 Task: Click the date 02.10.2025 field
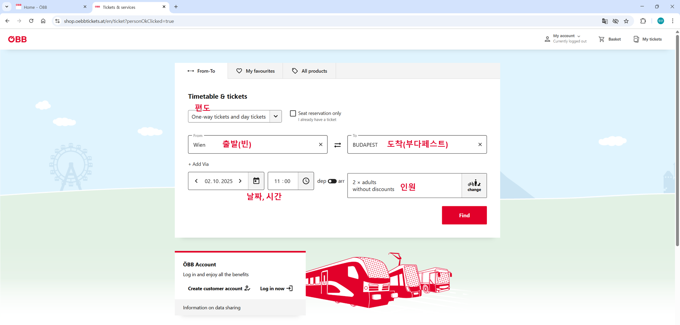[219, 181]
